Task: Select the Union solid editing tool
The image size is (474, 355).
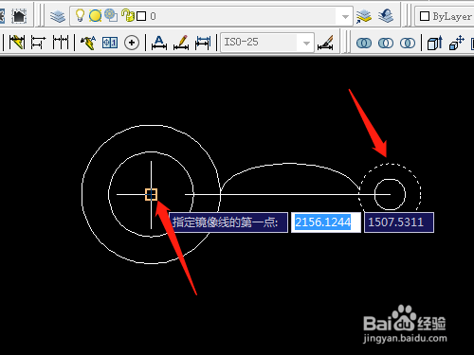Action: (364, 43)
